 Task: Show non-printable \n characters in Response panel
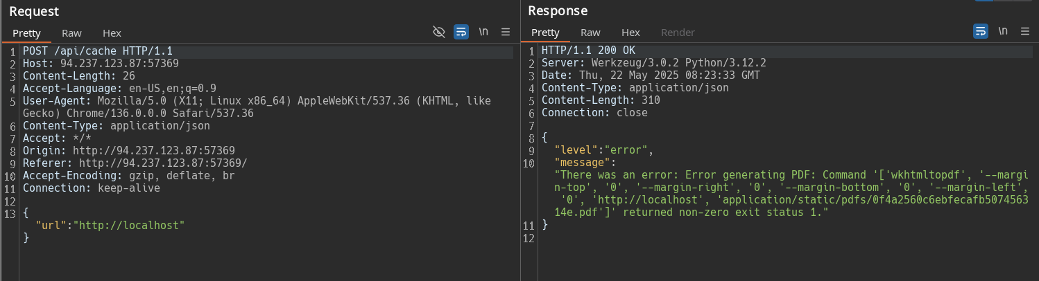pyautogui.click(x=1003, y=31)
